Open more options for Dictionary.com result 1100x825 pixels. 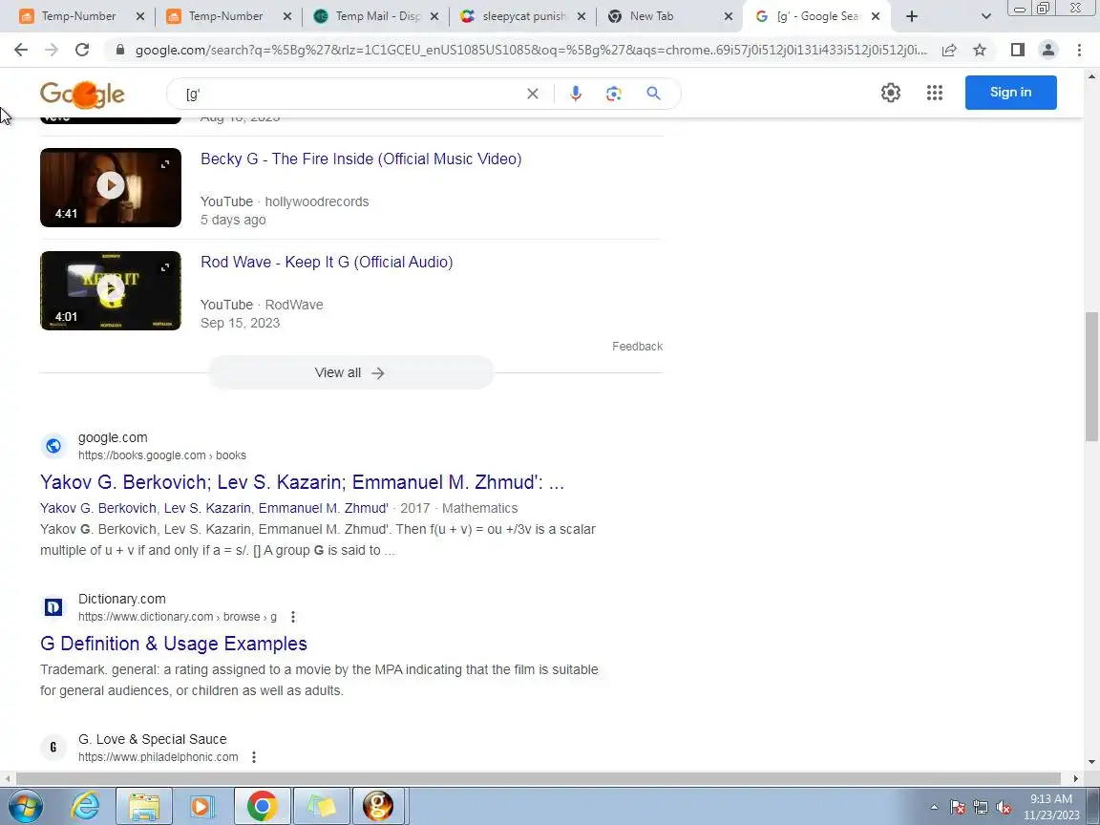pyautogui.click(x=292, y=618)
